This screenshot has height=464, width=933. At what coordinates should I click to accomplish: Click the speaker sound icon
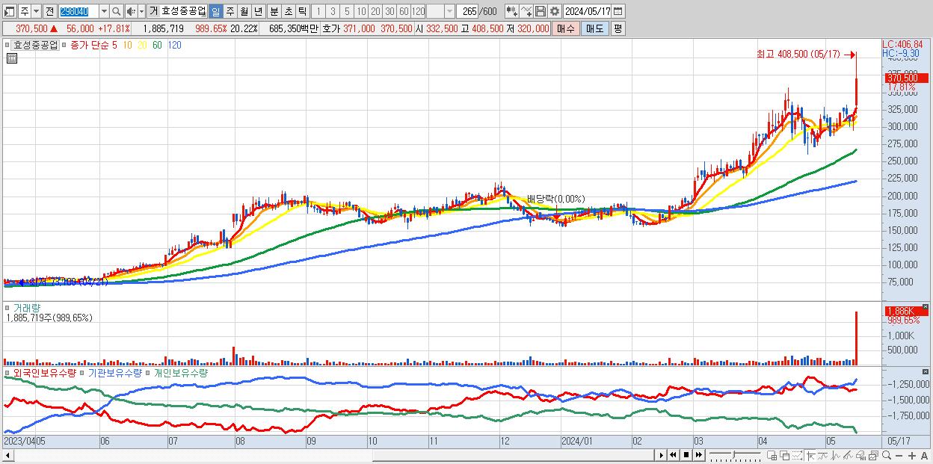(x=131, y=11)
